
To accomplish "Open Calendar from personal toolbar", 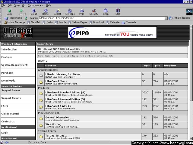I will 113,22.
